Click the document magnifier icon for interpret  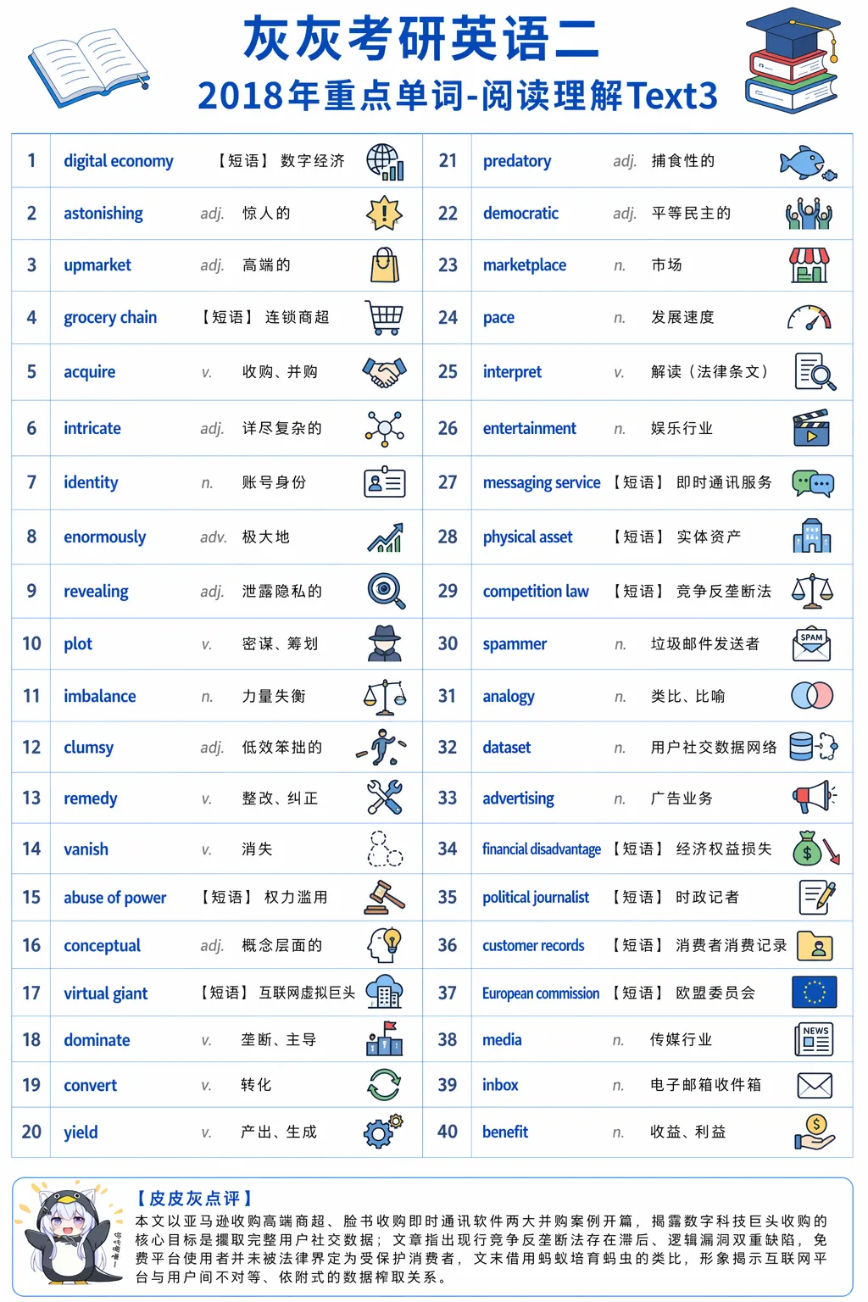pyautogui.click(x=815, y=372)
